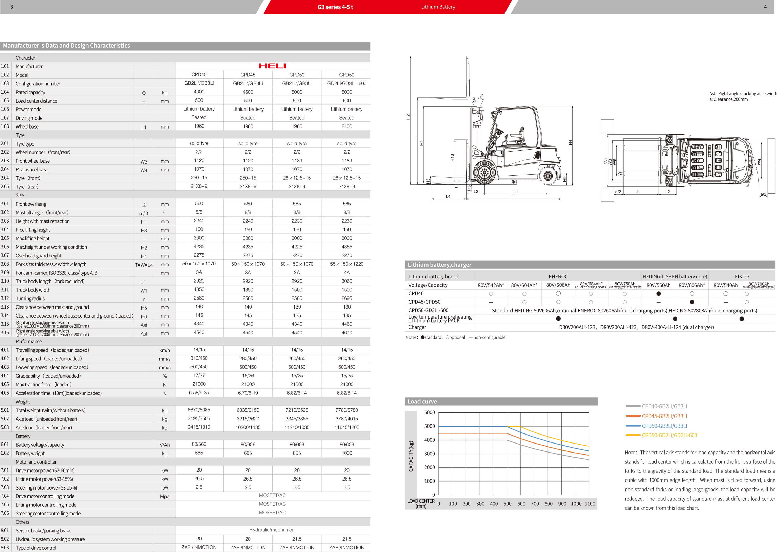The height and width of the screenshot is (552, 777).
Task: Click the "Lithium battery,charger" section heading
Action: [x=440, y=265]
